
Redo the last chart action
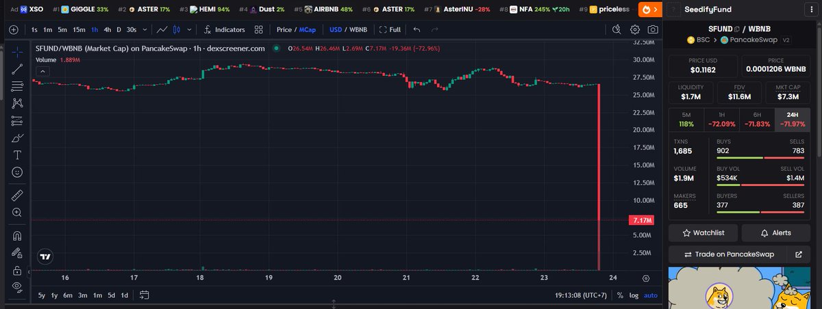point(434,30)
